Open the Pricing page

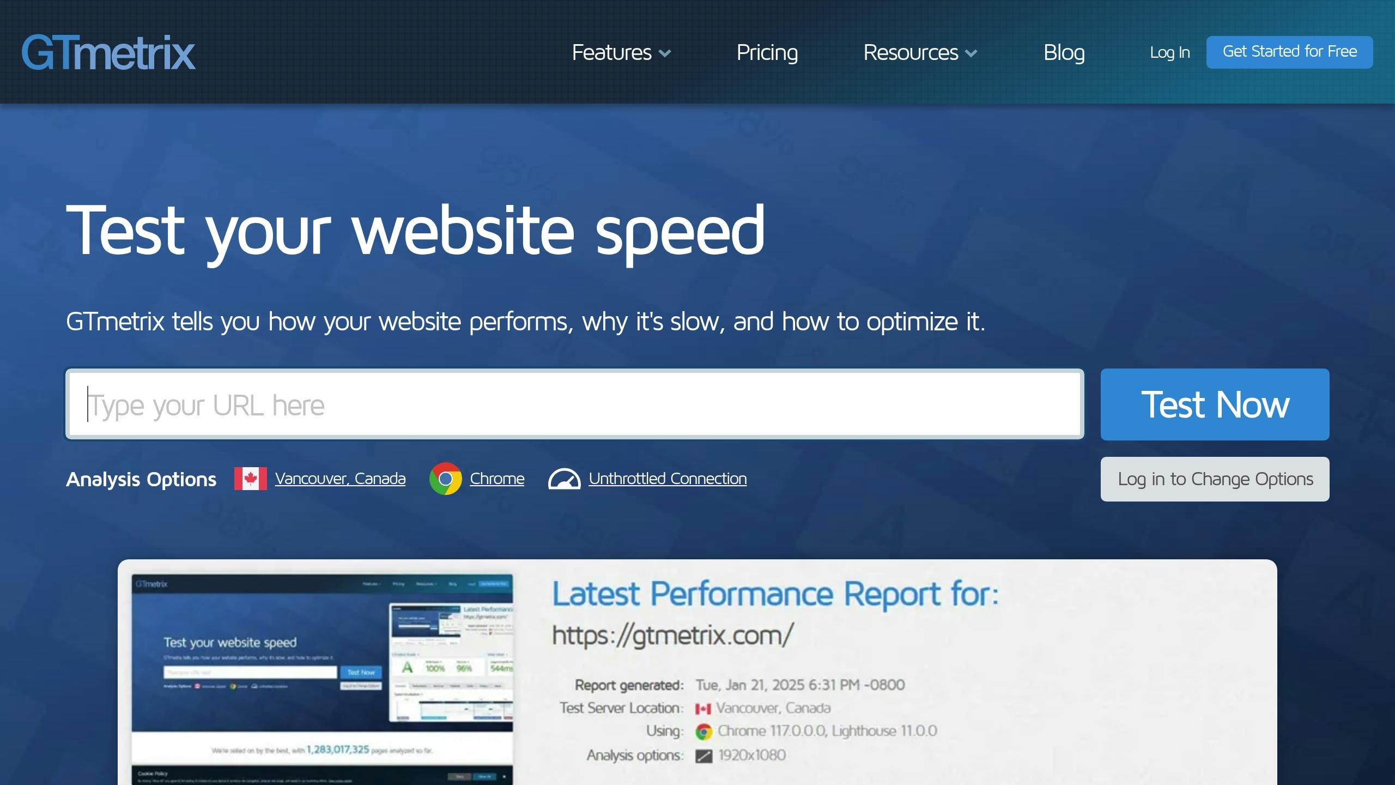767,52
